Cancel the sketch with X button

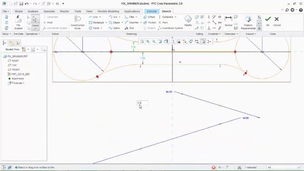[x=276, y=21]
